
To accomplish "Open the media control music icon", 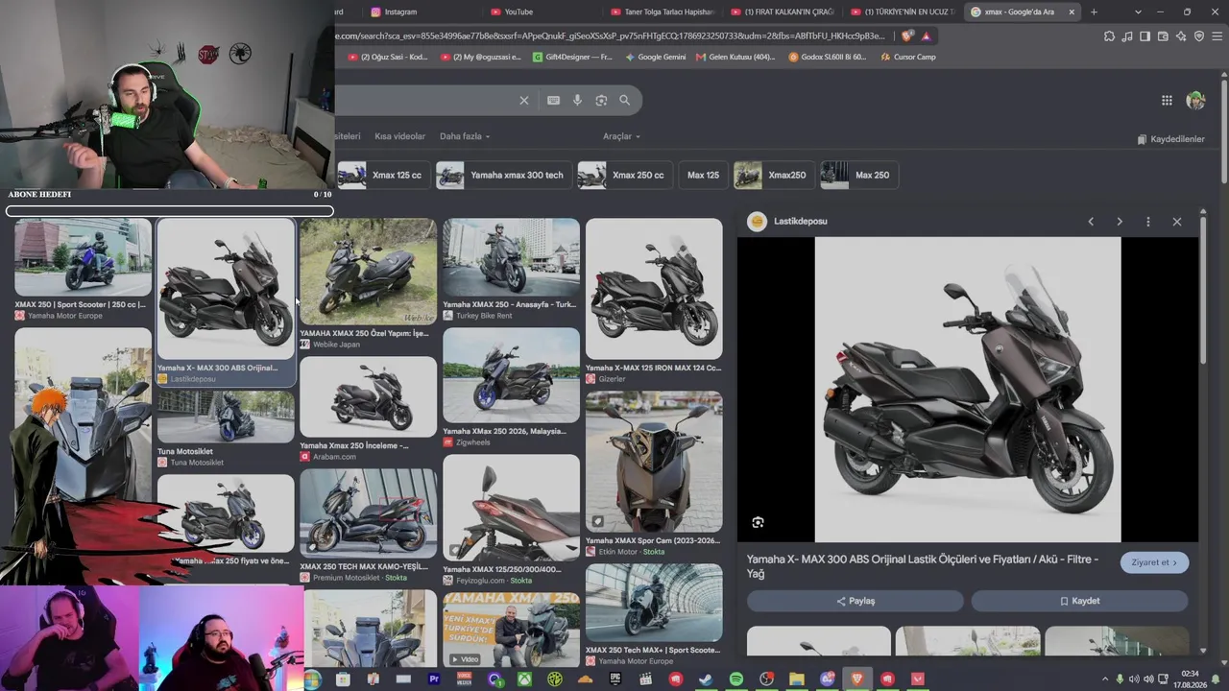I will coord(1127,36).
